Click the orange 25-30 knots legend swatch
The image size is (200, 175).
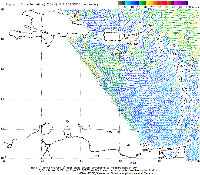[156, 3]
